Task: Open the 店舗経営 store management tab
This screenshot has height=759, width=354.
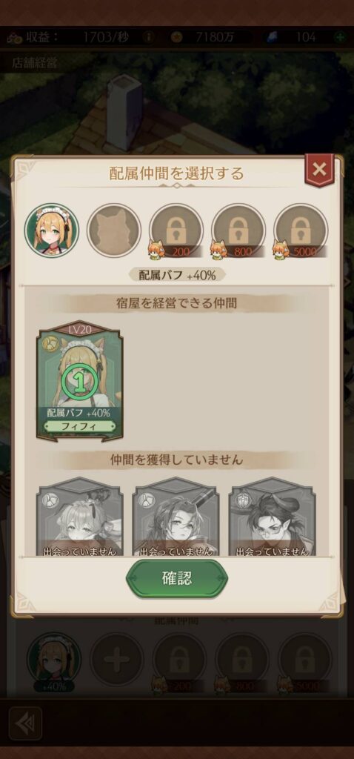Action: (35, 64)
